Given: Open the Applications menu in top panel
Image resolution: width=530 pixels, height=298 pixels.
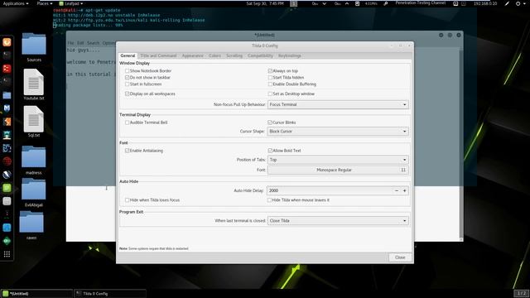Looking at the screenshot, I should 16,3.
